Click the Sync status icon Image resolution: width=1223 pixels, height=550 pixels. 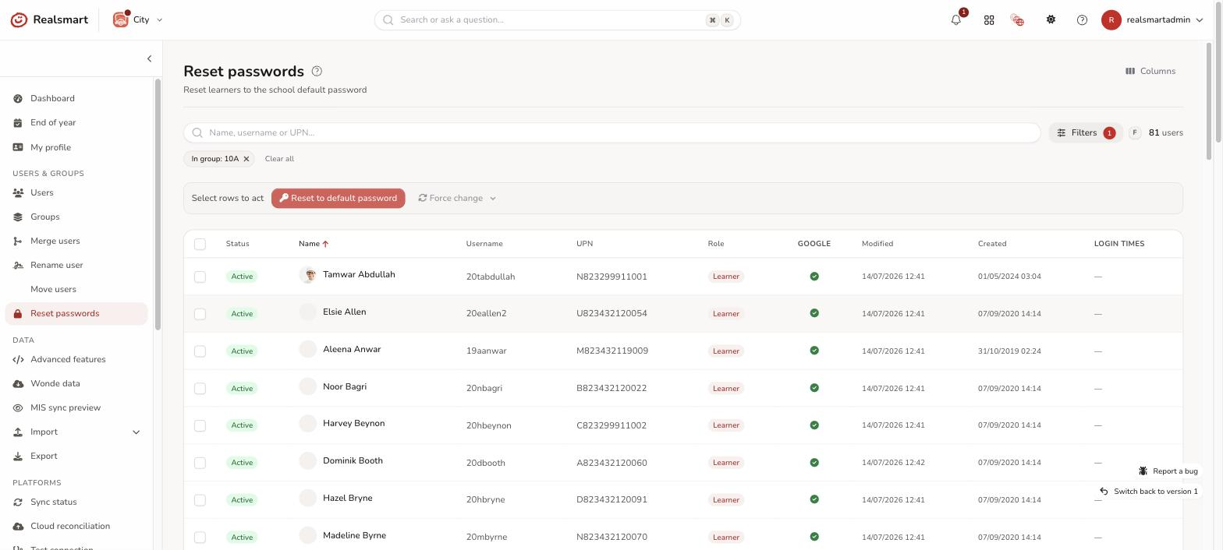[x=18, y=502]
